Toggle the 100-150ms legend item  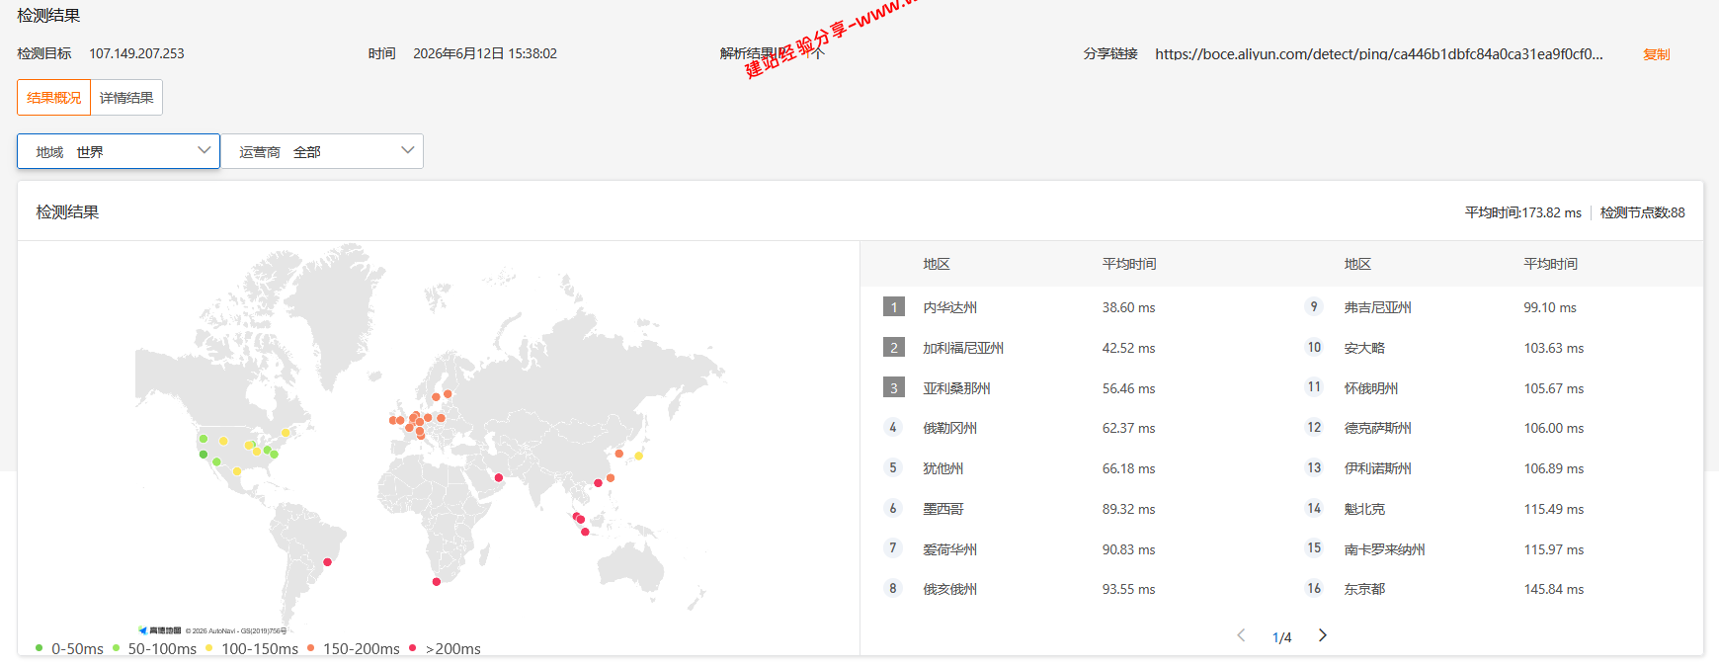point(251,648)
